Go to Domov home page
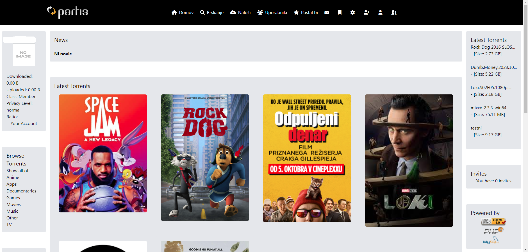 [183, 12]
